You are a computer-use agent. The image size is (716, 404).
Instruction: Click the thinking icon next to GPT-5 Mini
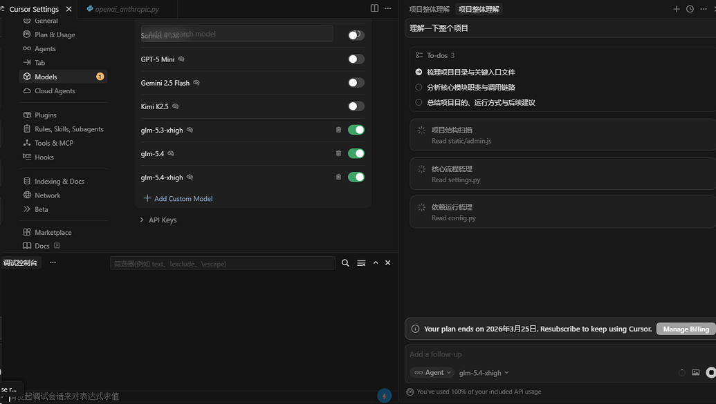click(x=181, y=59)
